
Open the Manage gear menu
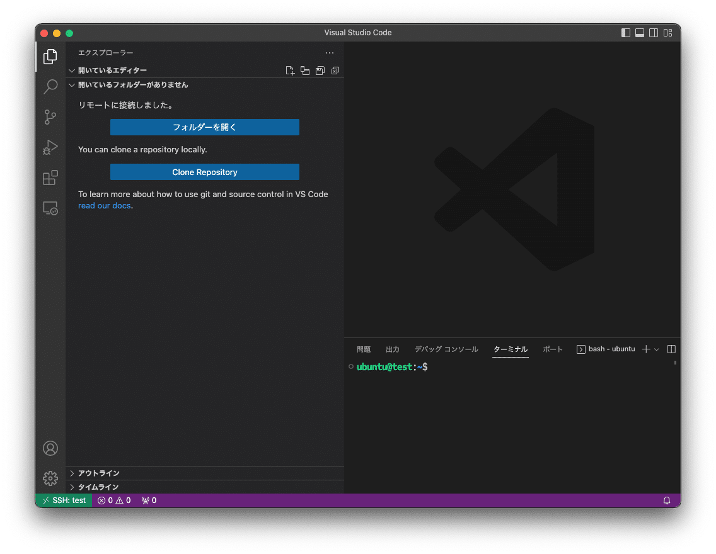tap(50, 478)
